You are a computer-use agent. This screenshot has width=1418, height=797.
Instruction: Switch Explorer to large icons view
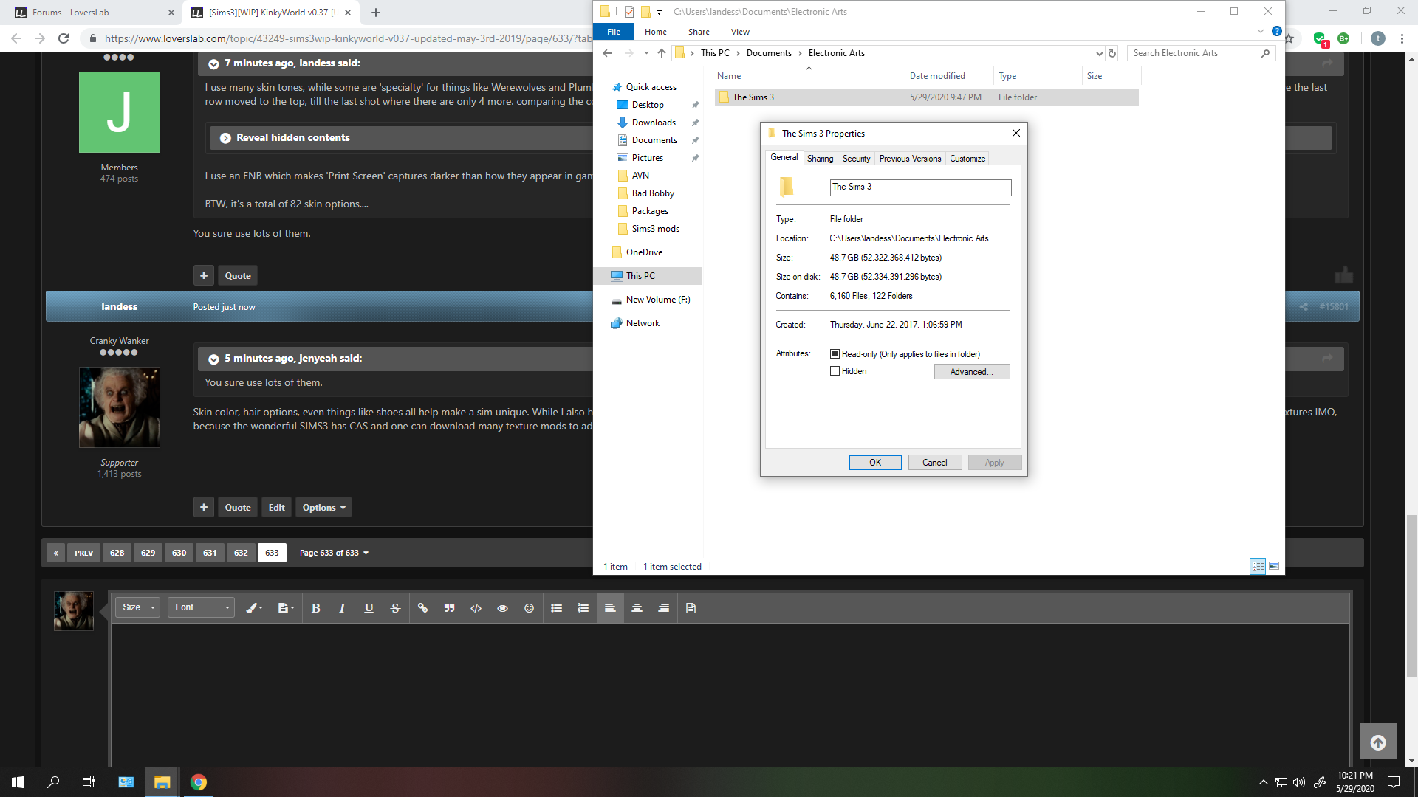1274,566
